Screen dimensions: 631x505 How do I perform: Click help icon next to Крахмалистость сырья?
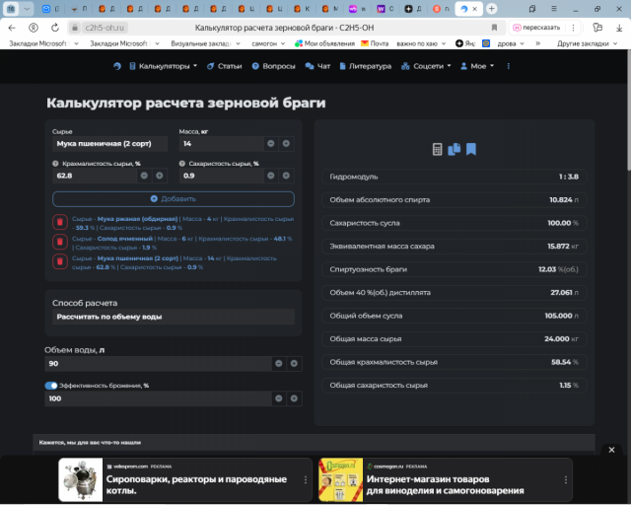tap(55, 164)
